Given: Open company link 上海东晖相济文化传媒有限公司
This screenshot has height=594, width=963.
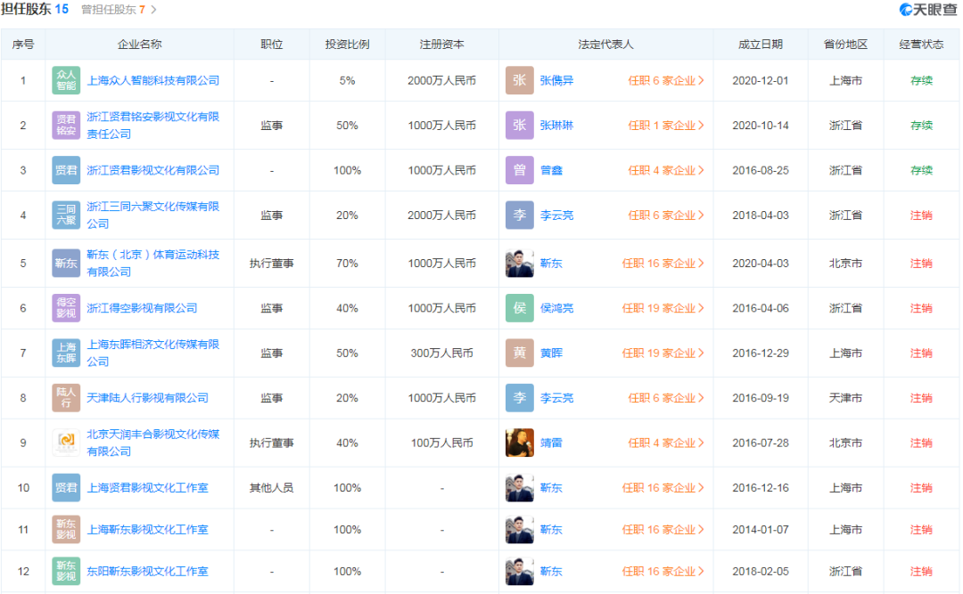Looking at the screenshot, I should 153,353.
